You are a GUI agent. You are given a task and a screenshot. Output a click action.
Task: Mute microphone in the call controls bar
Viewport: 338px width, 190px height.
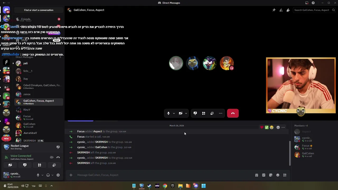168,113
